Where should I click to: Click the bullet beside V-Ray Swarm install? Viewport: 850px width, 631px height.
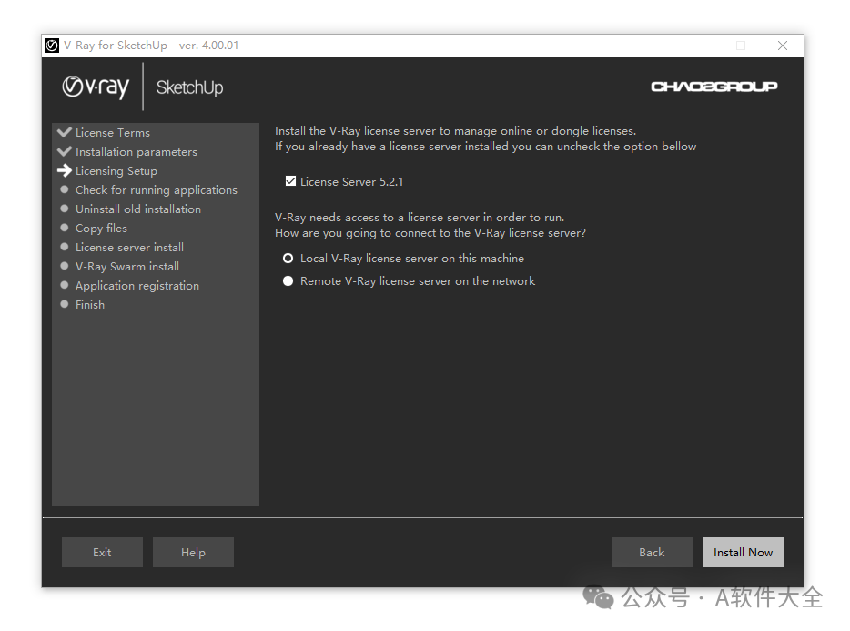(x=65, y=266)
